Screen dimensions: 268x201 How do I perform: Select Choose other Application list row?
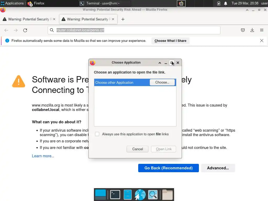[135, 82]
